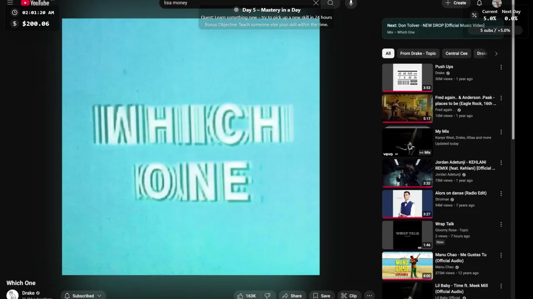Open options menu for Wrap Talk
Viewport: 533px width, 299px height.
[501, 225]
